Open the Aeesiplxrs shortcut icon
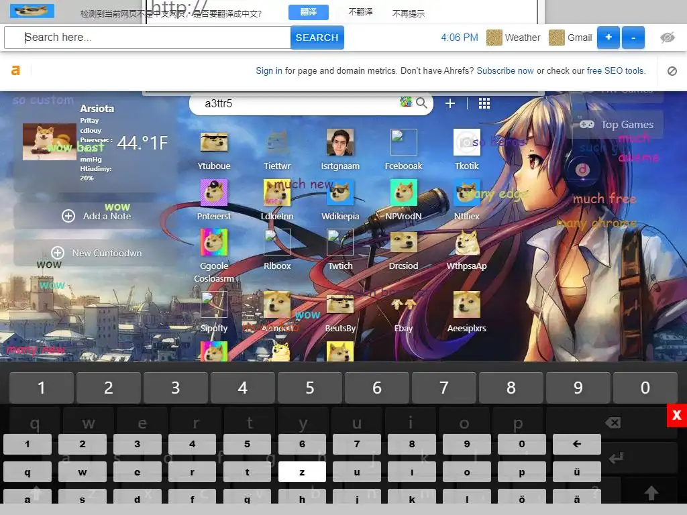The height and width of the screenshot is (515, 687). [x=467, y=304]
